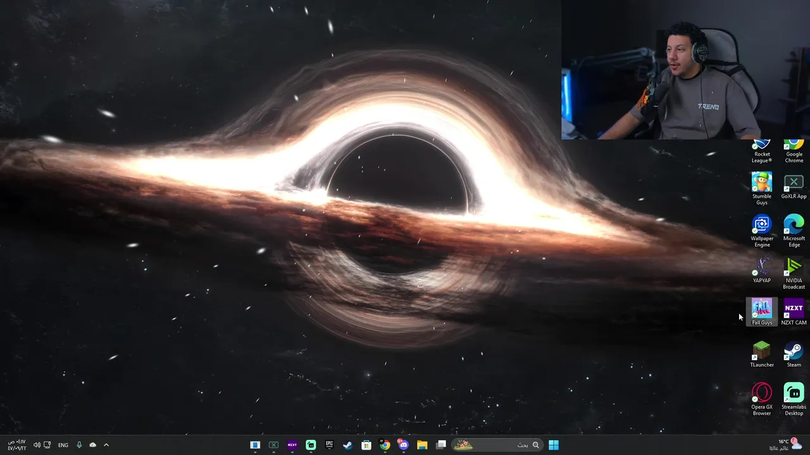This screenshot has height=455, width=810.
Task: Open the Rocket League desktop shortcut
Action: point(762,152)
